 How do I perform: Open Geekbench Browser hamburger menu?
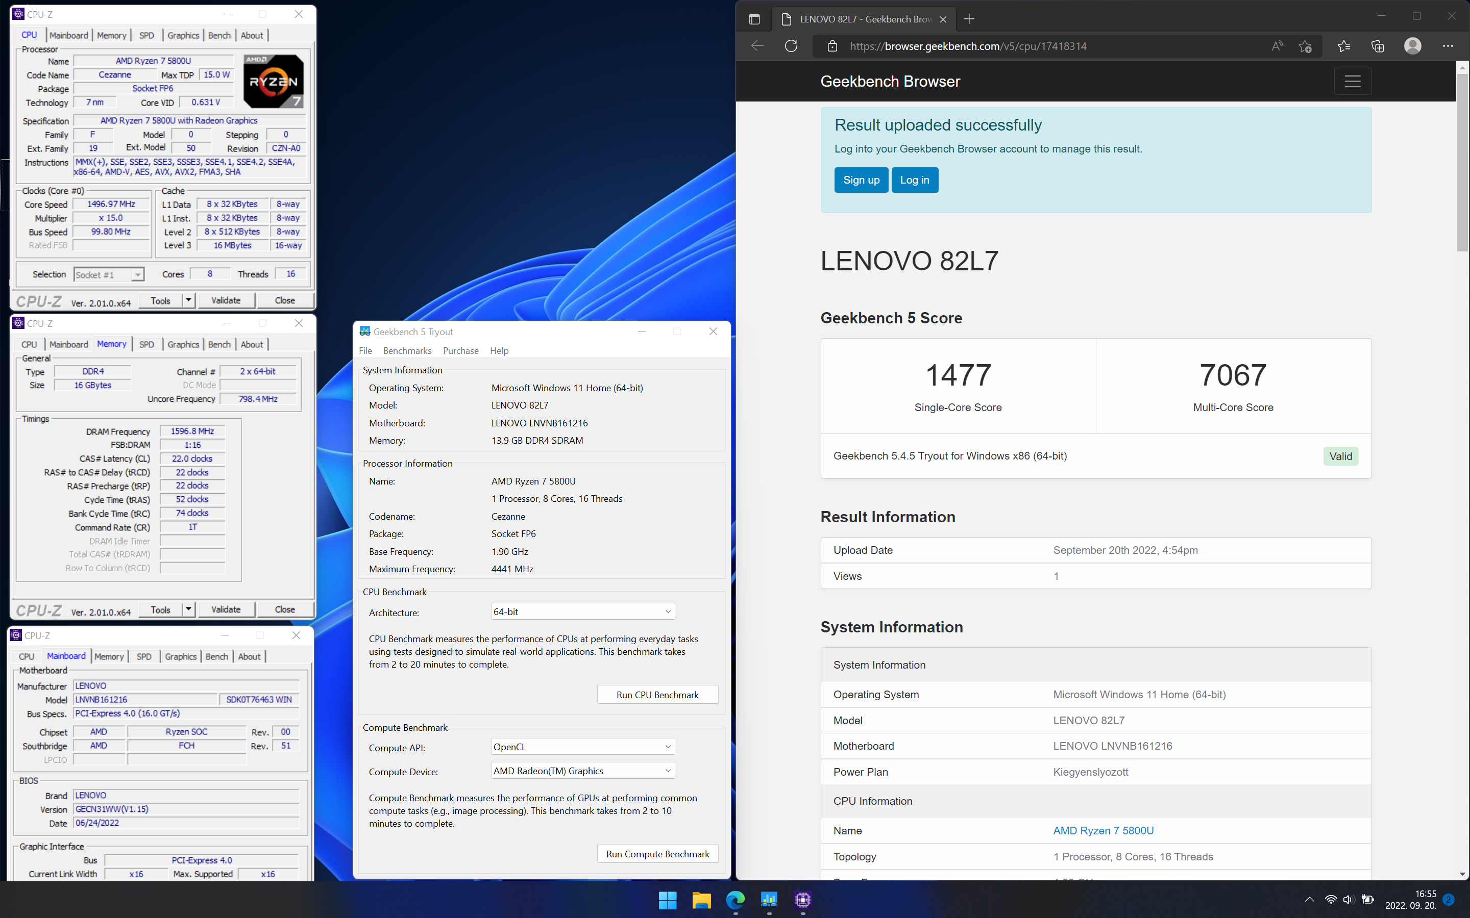pos(1353,82)
